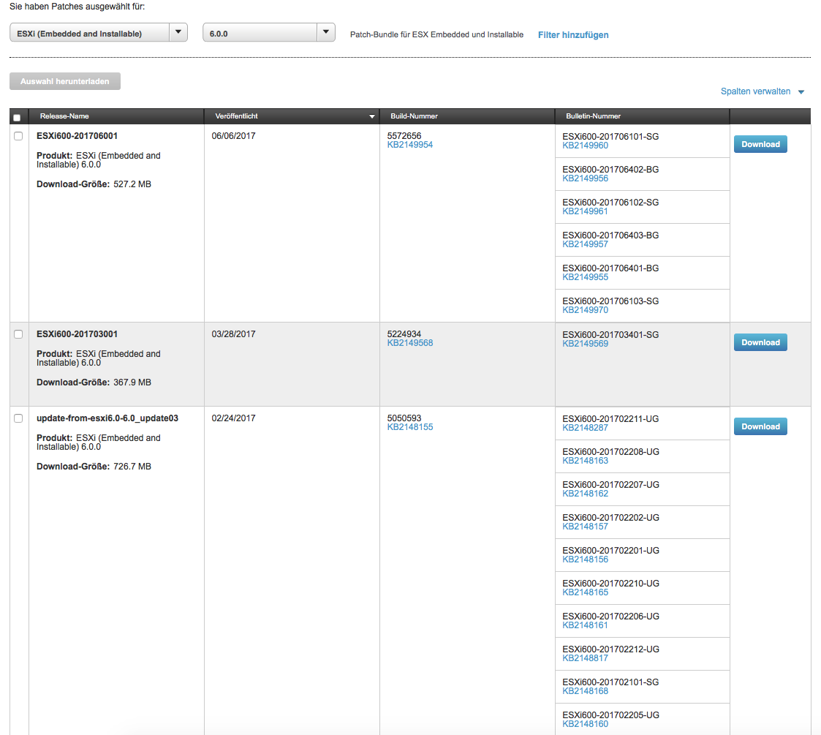The height and width of the screenshot is (735, 821).
Task: Click the Build-Nummer column header
Action: click(x=414, y=116)
